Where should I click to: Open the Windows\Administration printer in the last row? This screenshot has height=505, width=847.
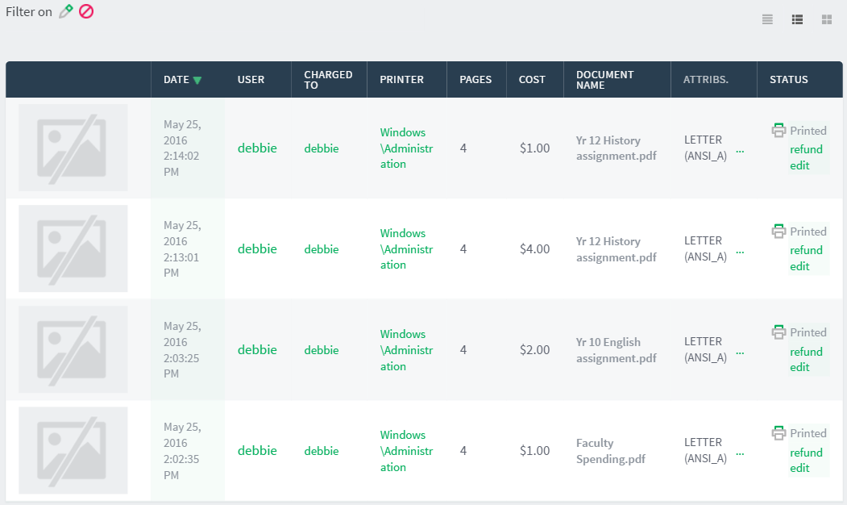pyautogui.click(x=406, y=451)
